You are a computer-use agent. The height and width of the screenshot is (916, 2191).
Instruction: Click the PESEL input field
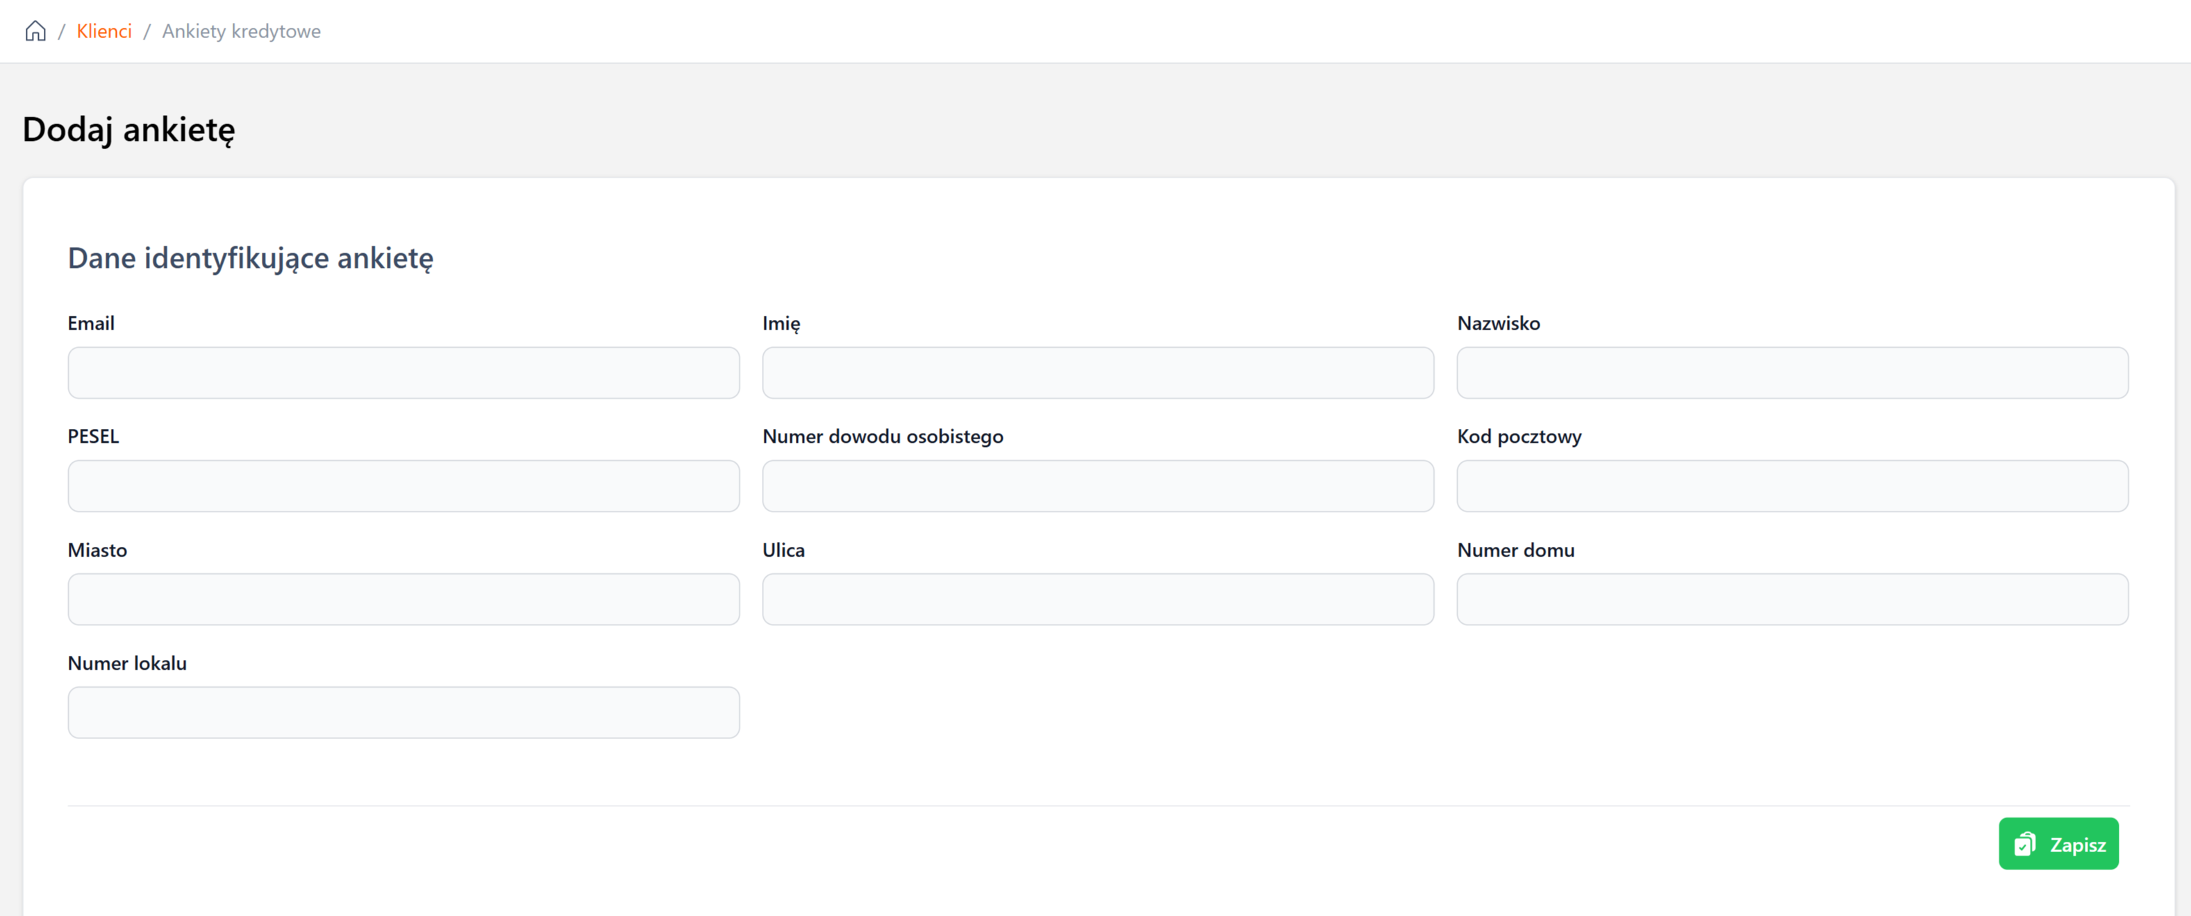[403, 486]
